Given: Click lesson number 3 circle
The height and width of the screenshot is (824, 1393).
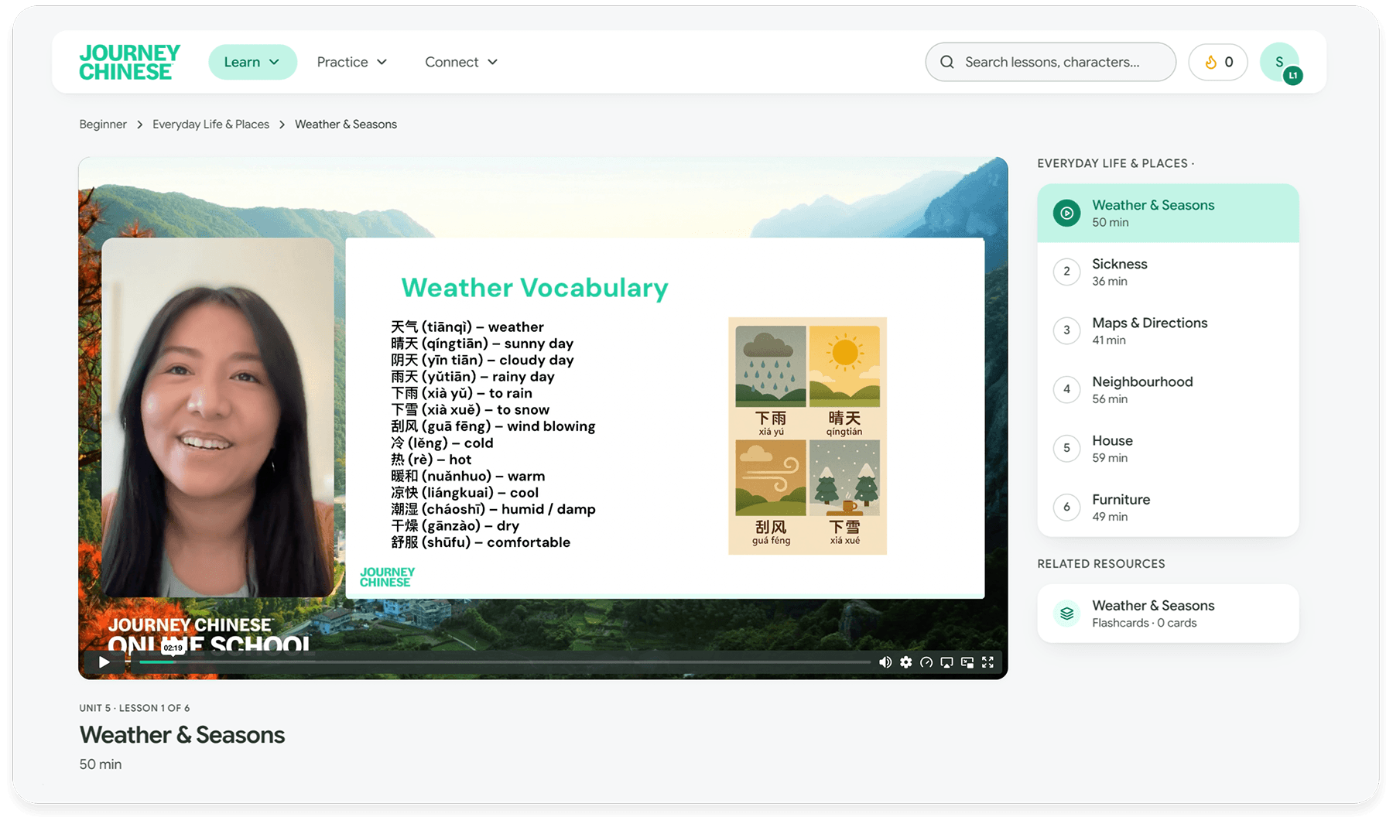Looking at the screenshot, I should click(x=1066, y=330).
